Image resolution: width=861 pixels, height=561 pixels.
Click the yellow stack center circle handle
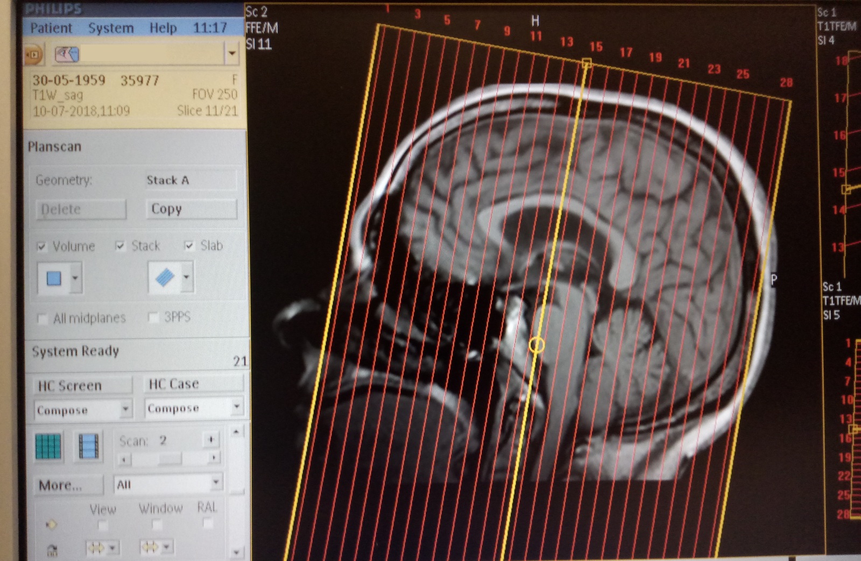click(537, 345)
